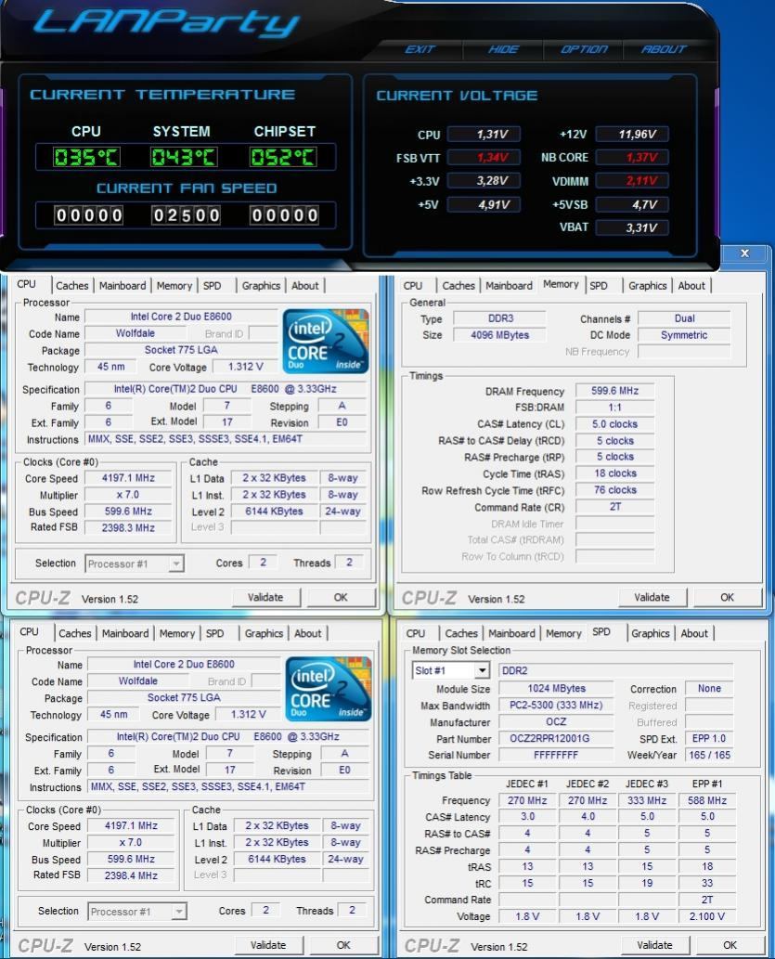775x959 pixels.
Task: Open ABOUT in the LANParty panel
Action: pos(664,49)
